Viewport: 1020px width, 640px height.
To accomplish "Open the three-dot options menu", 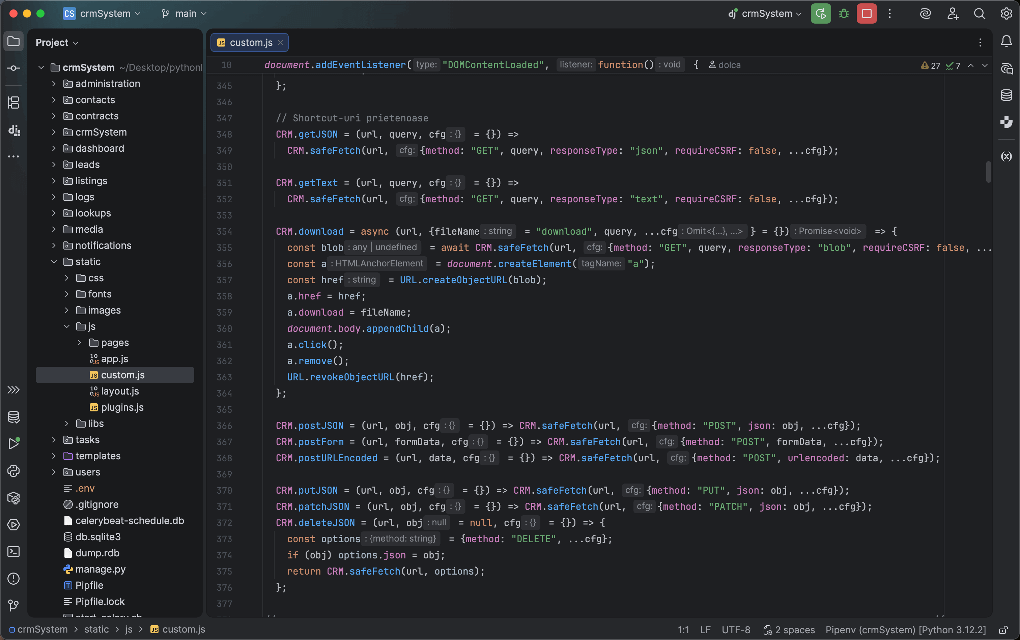I will (890, 14).
